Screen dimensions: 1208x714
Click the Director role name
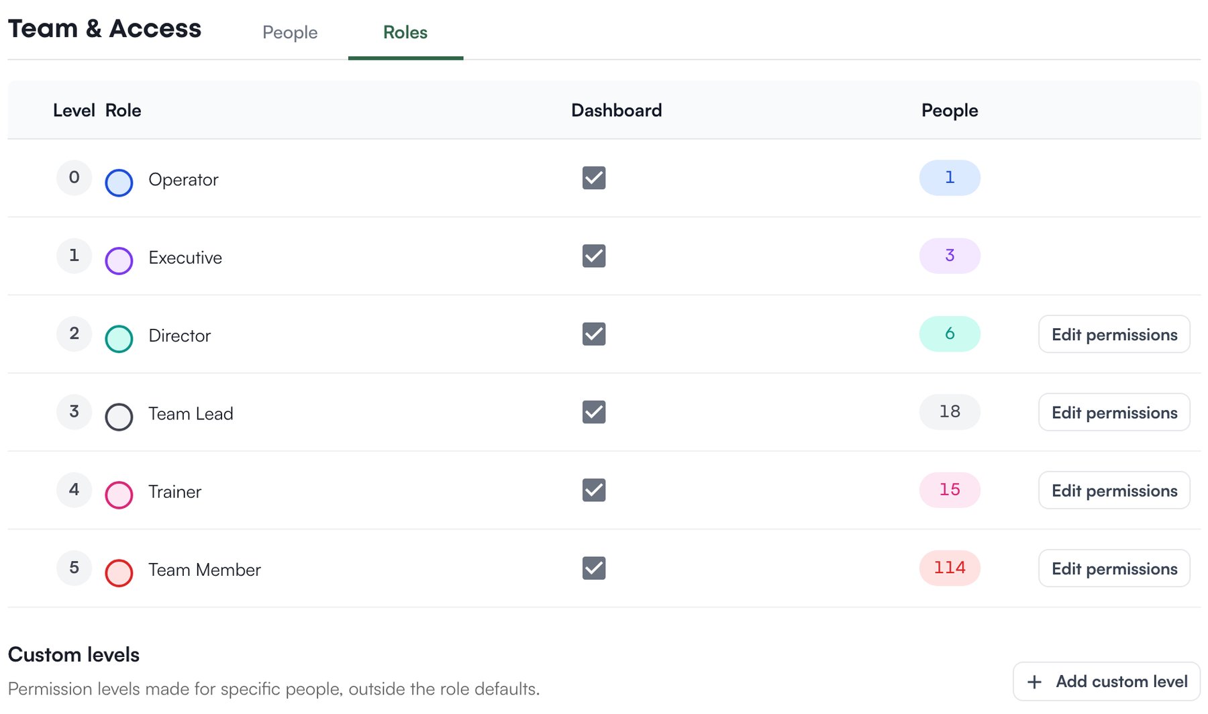180,336
